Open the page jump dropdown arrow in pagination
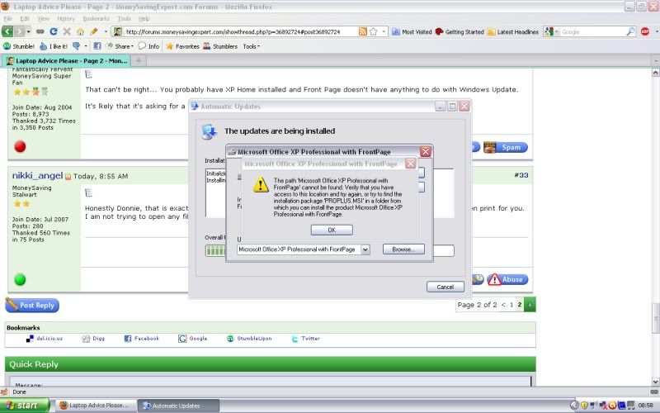This screenshot has height=413, width=660. tap(530, 304)
